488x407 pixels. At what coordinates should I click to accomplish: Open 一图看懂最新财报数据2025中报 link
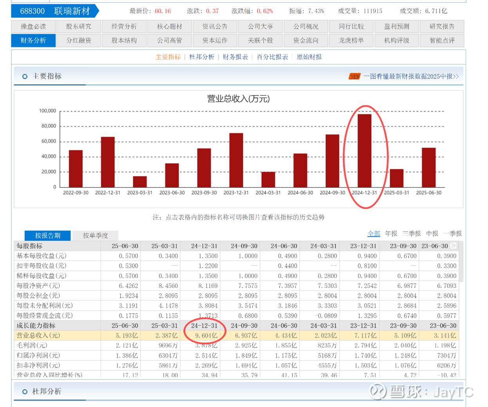click(411, 77)
